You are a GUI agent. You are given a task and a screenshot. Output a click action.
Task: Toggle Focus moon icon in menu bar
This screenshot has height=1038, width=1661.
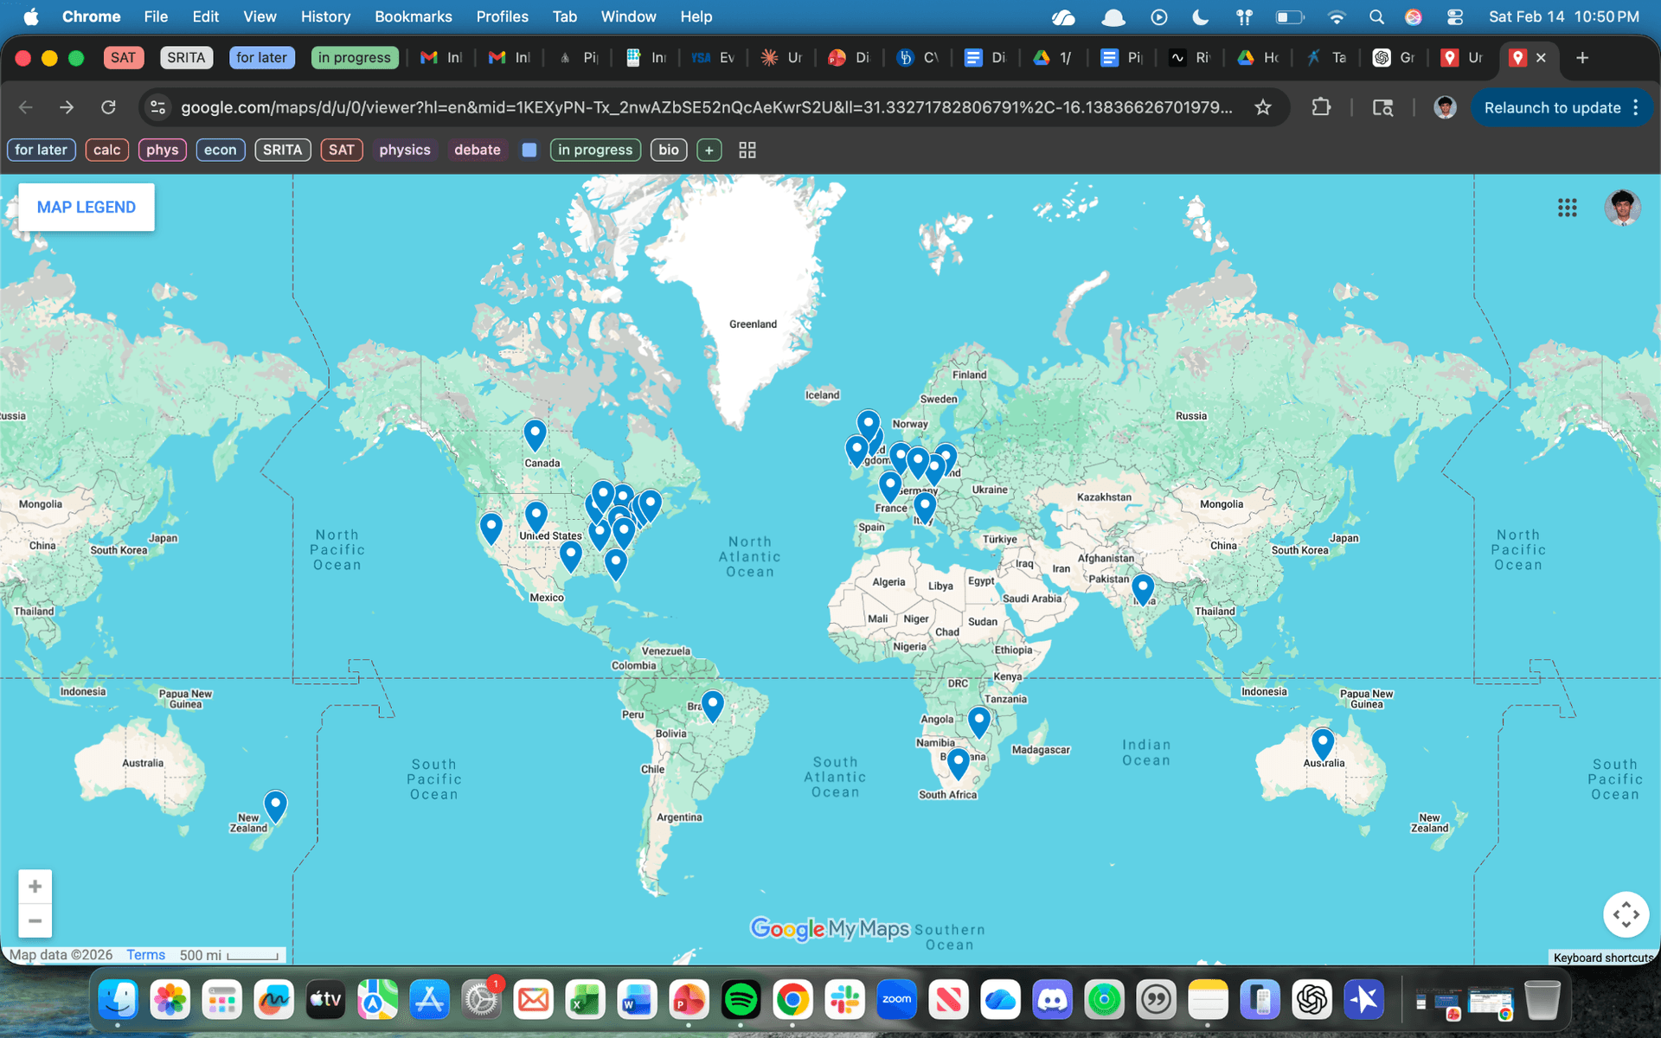tap(1200, 16)
